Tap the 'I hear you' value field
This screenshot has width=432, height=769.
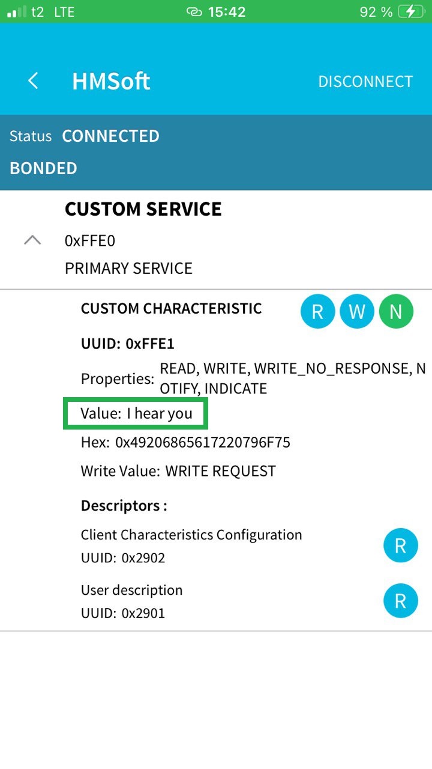tap(136, 413)
